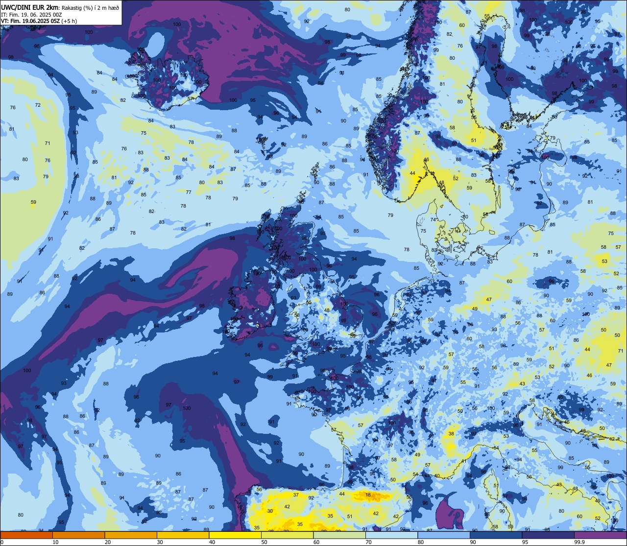Click the legend tick label "40"
The image size is (627, 546).
click(x=212, y=542)
